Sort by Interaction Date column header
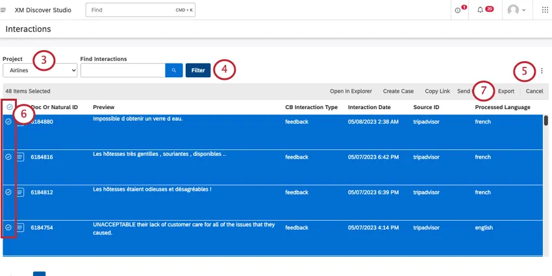The image size is (552, 276). point(369,107)
